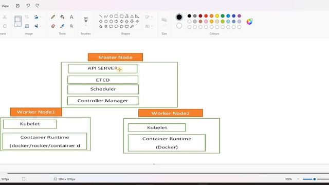This screenshot has height=185, width=329.
Task: Choose the green colour swatch
Action: point(223,16)
